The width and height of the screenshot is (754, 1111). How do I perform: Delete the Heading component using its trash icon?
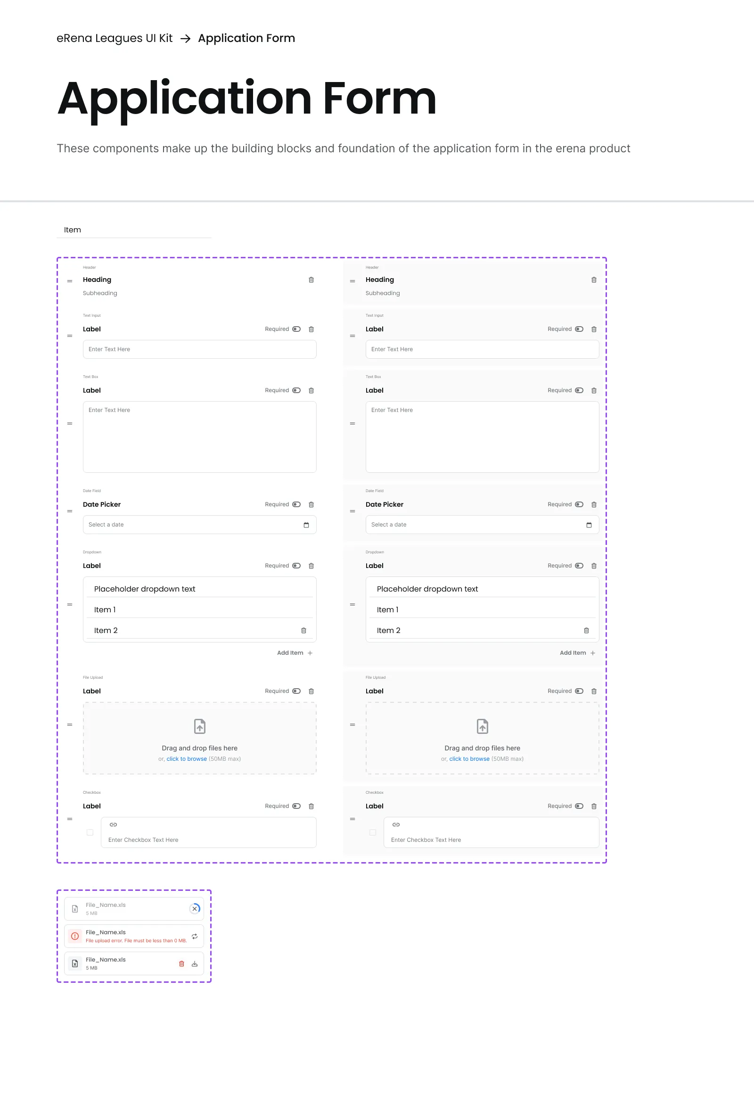click(311, 280)
